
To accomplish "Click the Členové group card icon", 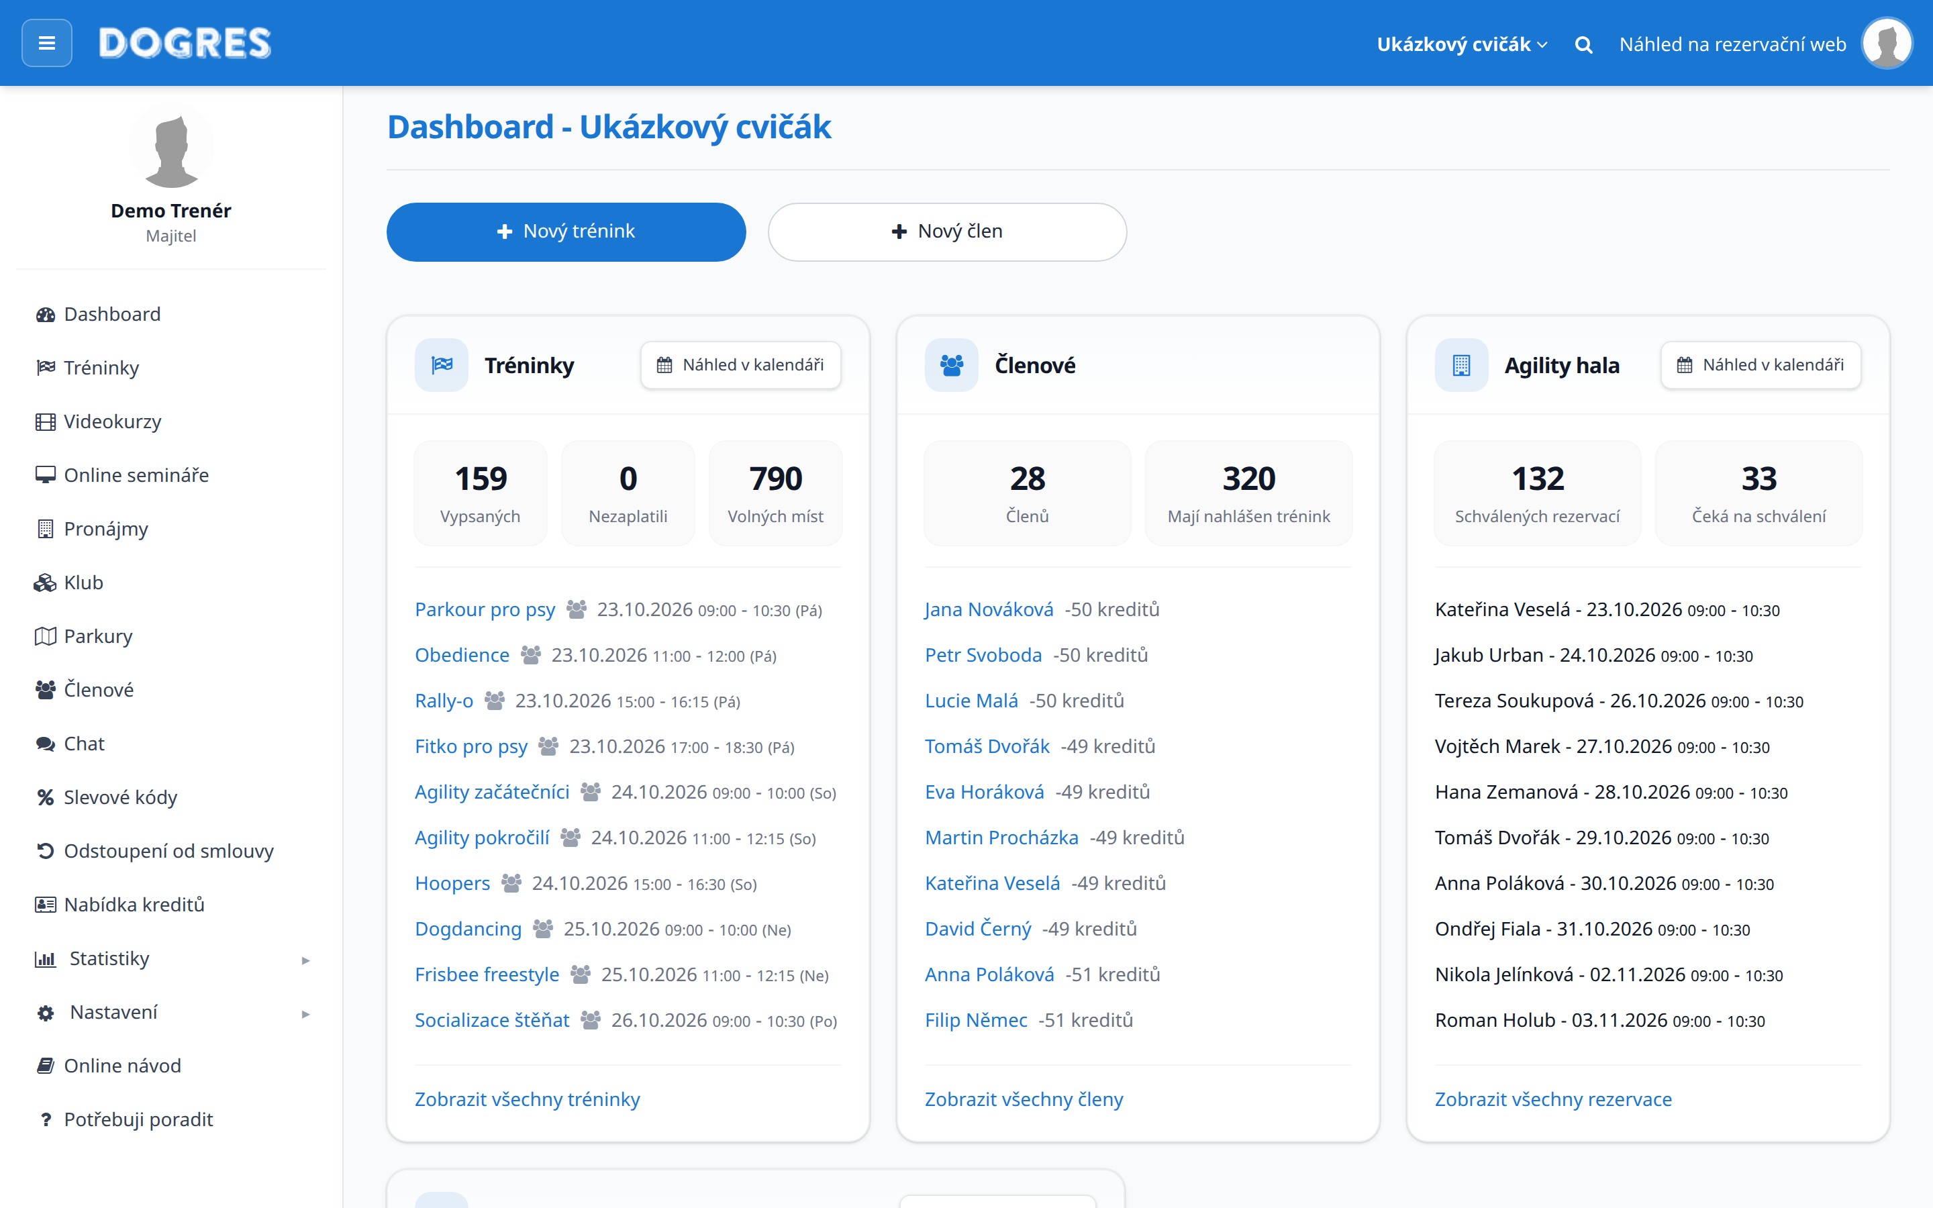I will [x=950, y=365].
